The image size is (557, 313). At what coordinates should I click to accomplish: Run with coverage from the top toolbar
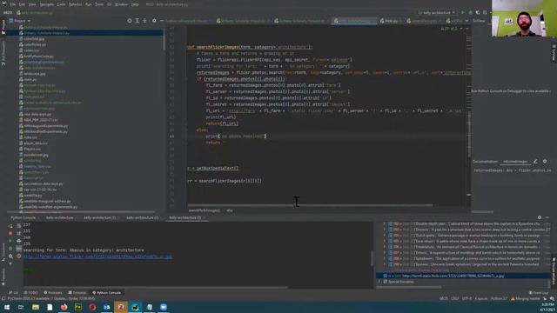coord(478,12)
